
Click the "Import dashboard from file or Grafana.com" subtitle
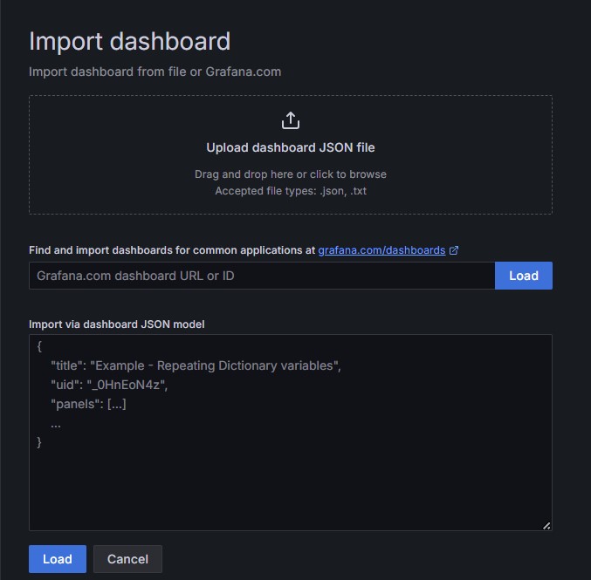pyautogui.click(x=155, y=72)
